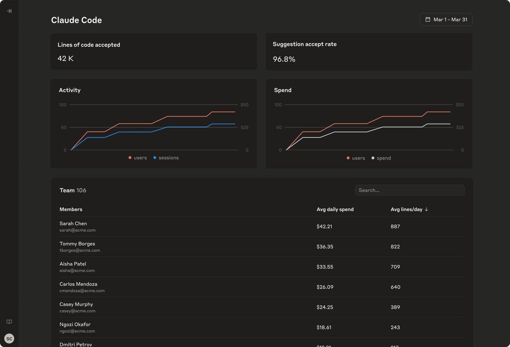Select the Carlos Mendoza row
This screenshot has width=510, height=347.
pyautogui.click(x=78, y=284)
